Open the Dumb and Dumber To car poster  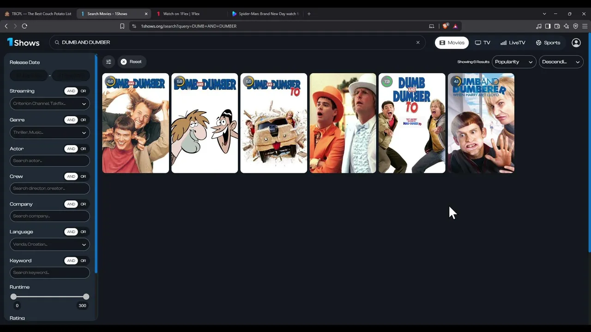274,123
